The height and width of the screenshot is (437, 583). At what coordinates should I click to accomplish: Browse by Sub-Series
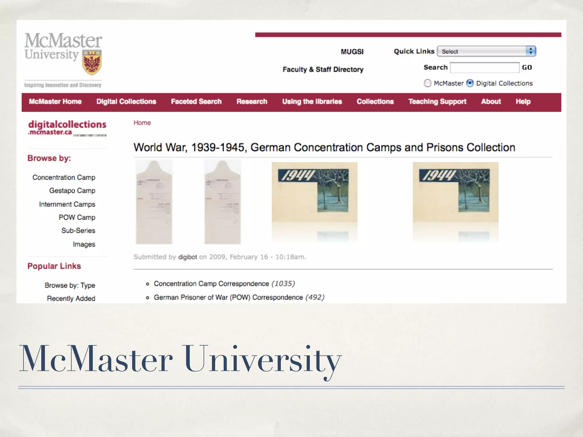78,230
